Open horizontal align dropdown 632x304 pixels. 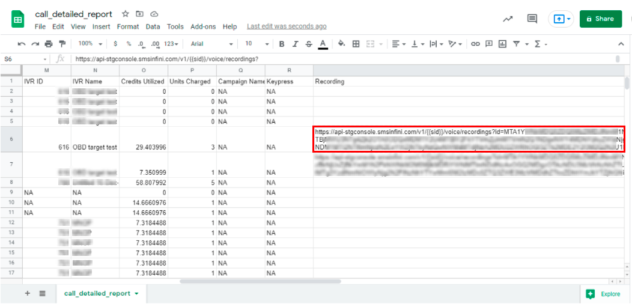point(398,43)
